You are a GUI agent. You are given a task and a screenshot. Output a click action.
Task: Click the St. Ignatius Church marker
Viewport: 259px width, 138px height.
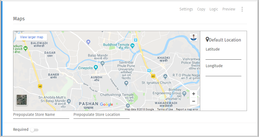click(165, 76)
